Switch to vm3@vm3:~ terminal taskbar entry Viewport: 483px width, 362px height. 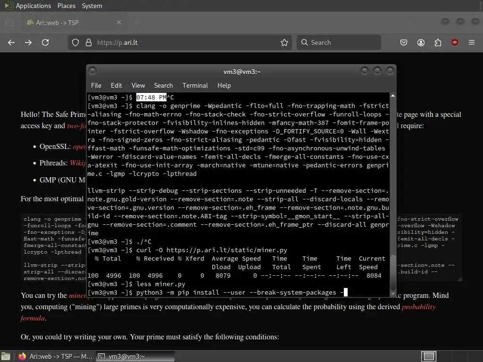tap(135, 356)
